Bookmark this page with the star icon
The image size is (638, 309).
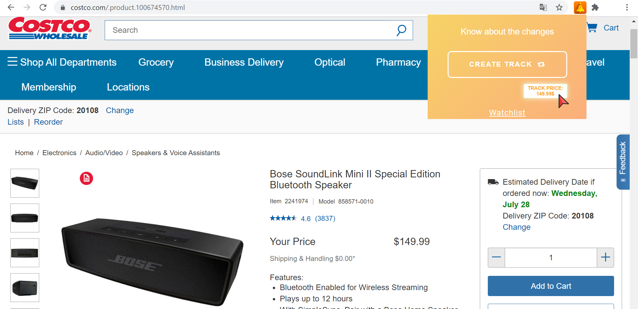tap(559, 7)
